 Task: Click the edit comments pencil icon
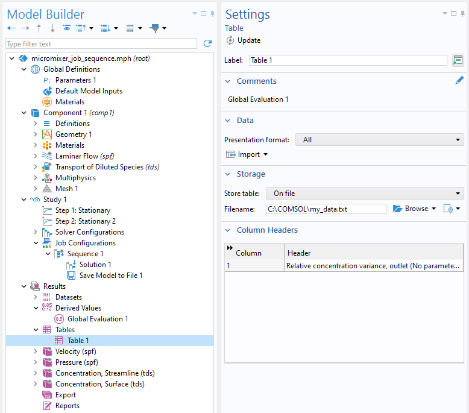click(x=459, y=81)
